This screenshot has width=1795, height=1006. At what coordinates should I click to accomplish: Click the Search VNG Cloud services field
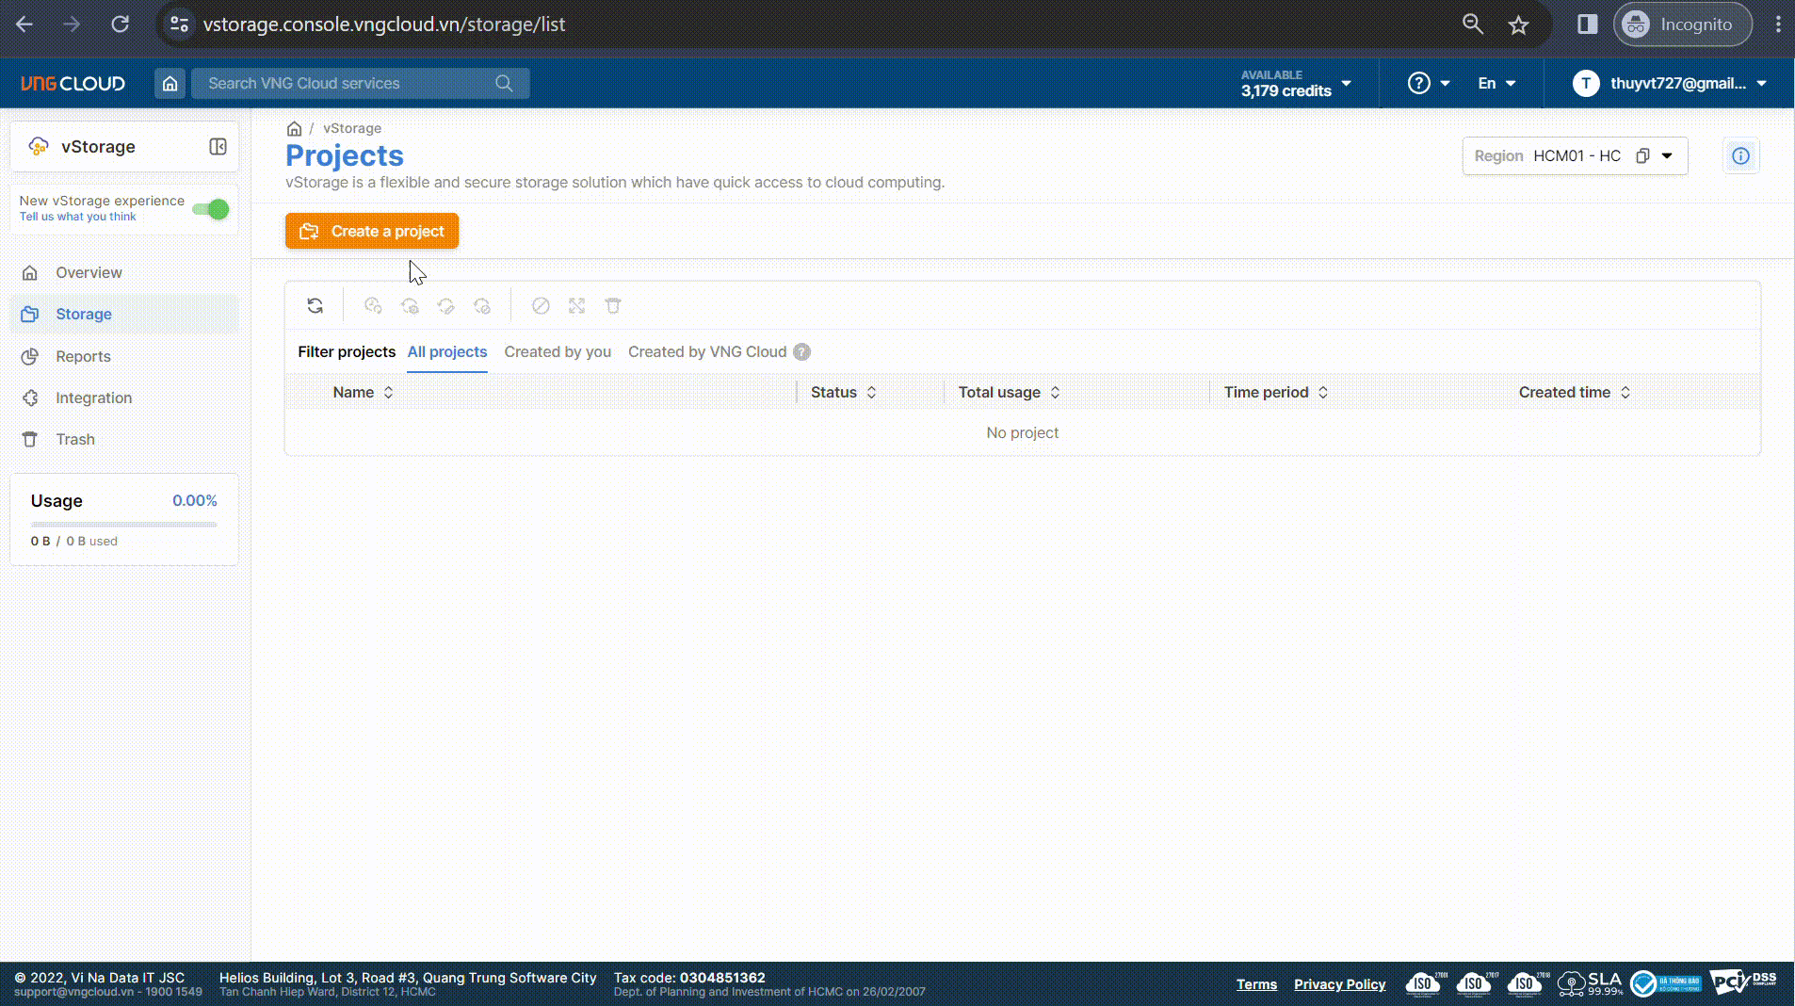tap(348, 84)
